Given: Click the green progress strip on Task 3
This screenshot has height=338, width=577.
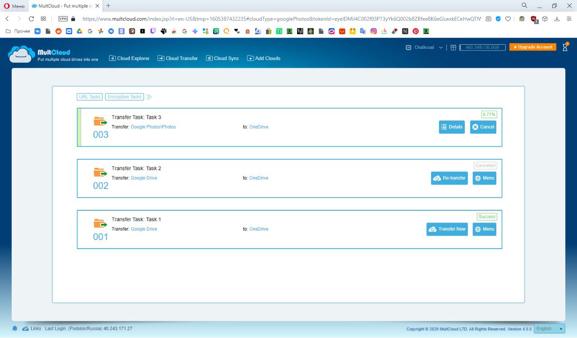Looking at the screenshot, I should coord(79,127).
